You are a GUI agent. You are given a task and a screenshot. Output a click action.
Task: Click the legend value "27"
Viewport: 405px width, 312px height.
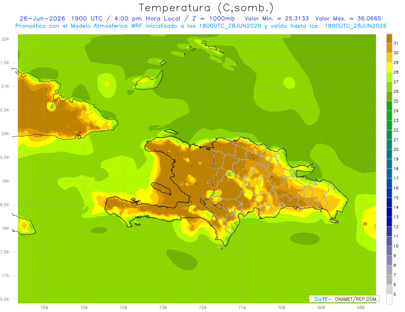(396, 82)
